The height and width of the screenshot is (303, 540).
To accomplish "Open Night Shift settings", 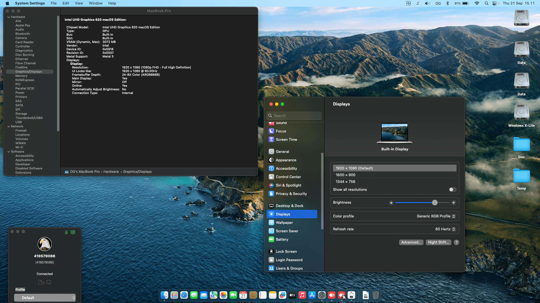I will coord(438,242).
